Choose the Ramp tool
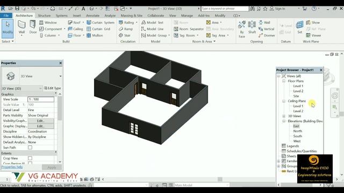The width and height of the screenshot is (344, 193). point(126,29)
